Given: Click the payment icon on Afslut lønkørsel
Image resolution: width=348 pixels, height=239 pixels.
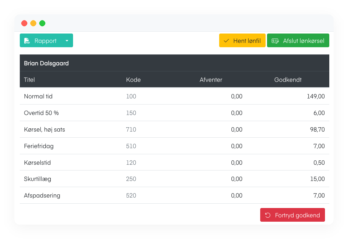Looking at the screenshot, I should pos(275,41).
